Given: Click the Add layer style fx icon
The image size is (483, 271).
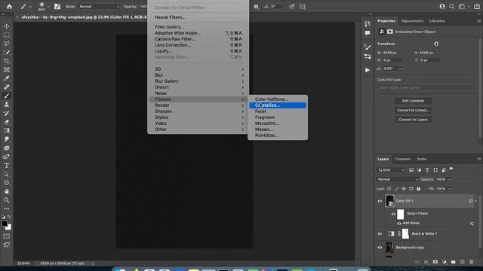Looking at the screenshot, I should 426,262.
